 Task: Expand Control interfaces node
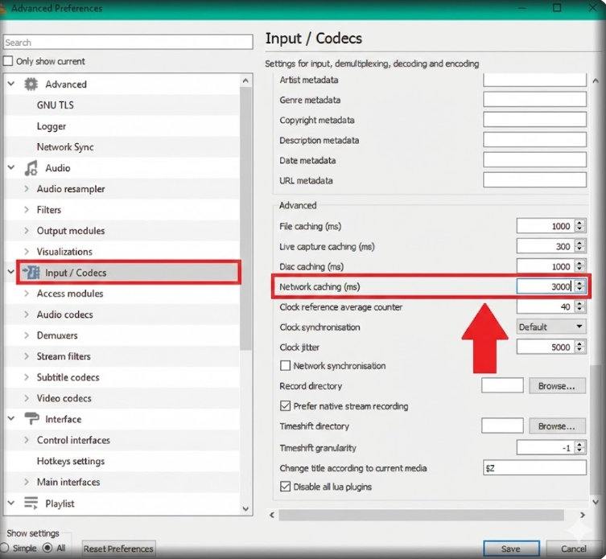click(x=27, y=440)
